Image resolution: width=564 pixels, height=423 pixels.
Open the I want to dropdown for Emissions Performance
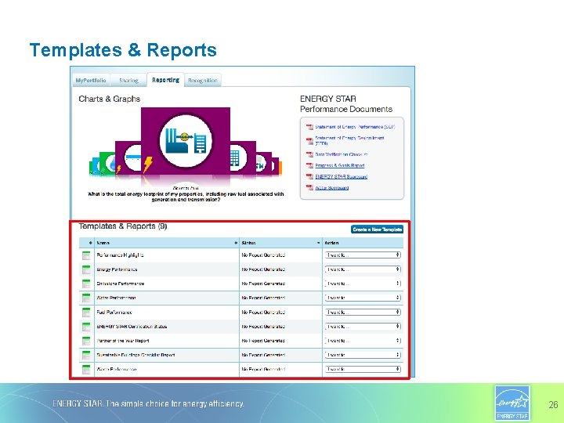363,284
